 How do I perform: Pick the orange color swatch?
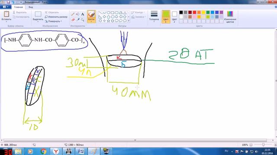pyautogui.click(x=199, y=12)
